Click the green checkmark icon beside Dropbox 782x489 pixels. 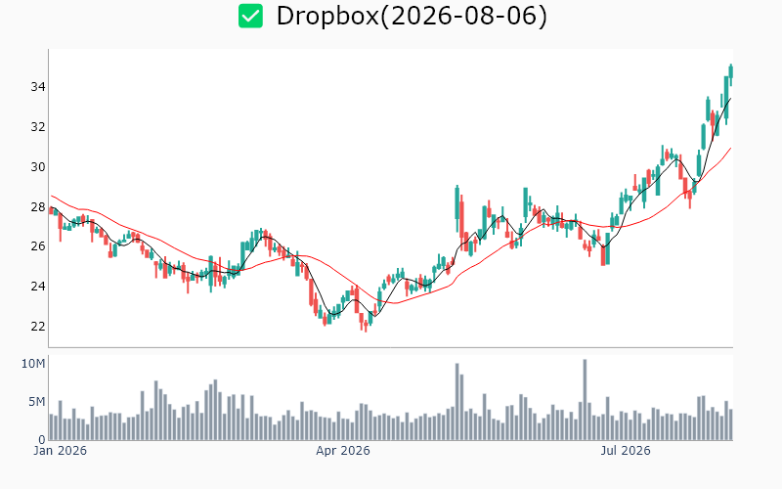[x=250, y=16]
